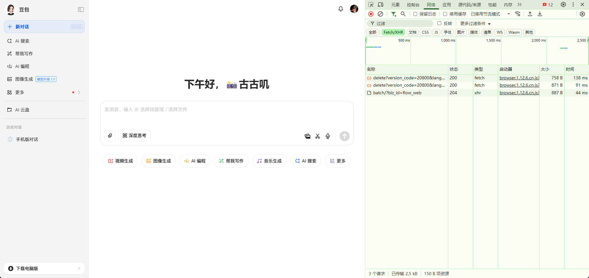Image resolution: width=589 pixels, height=278 pixels.
Task: Collapse the Doubao sidebar panel icon
Action: coord(81,10)
